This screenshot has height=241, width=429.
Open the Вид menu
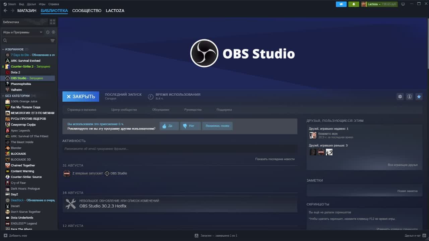coord(21,4)
